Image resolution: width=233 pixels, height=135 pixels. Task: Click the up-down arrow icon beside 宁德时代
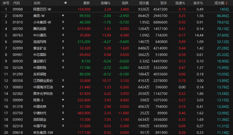(x=63, y=113)
